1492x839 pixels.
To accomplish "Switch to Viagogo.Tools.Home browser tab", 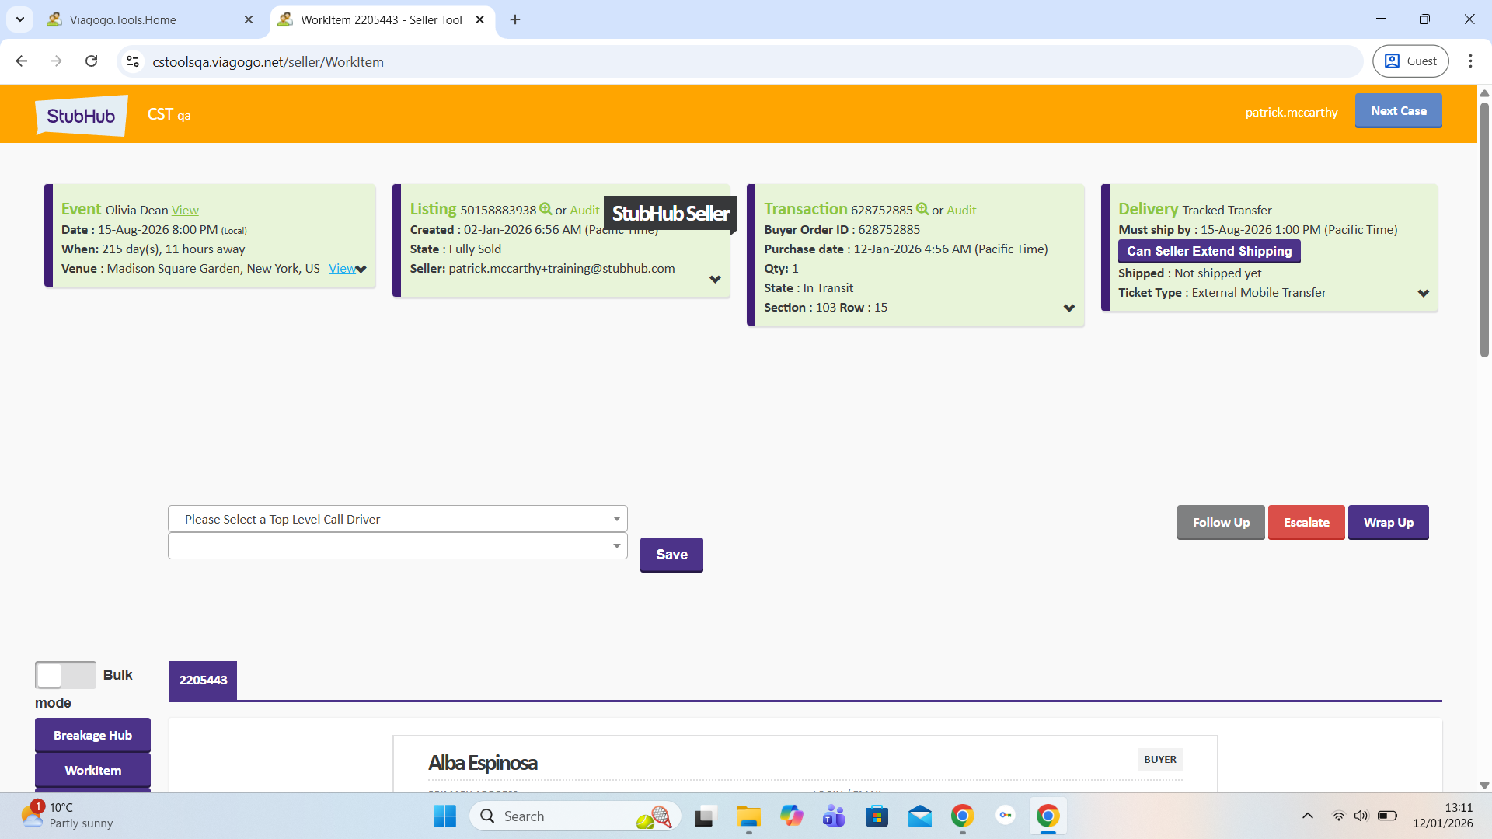I will [123, 19].
